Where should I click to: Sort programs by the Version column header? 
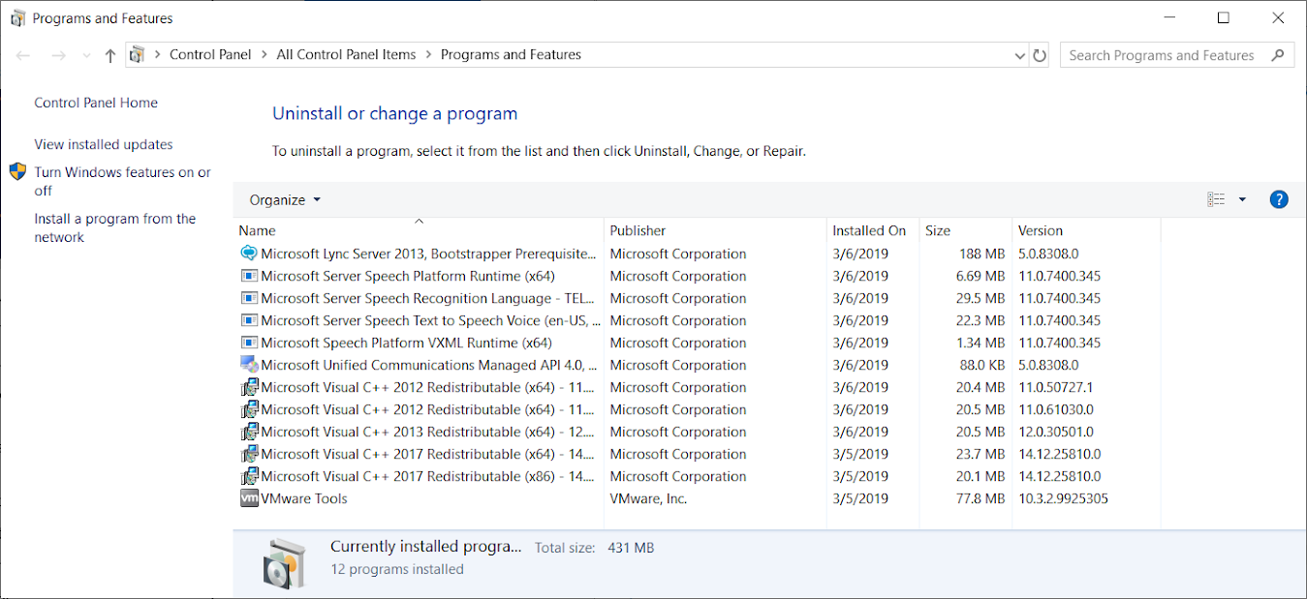click(x=1086, y=230)
